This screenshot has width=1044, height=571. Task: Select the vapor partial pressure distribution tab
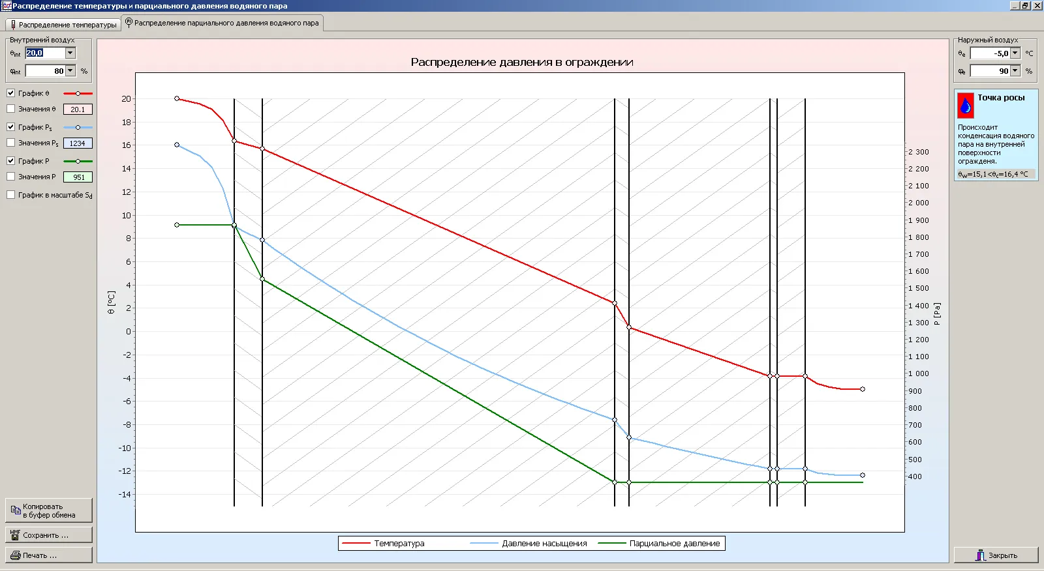(x=223, y=23)
